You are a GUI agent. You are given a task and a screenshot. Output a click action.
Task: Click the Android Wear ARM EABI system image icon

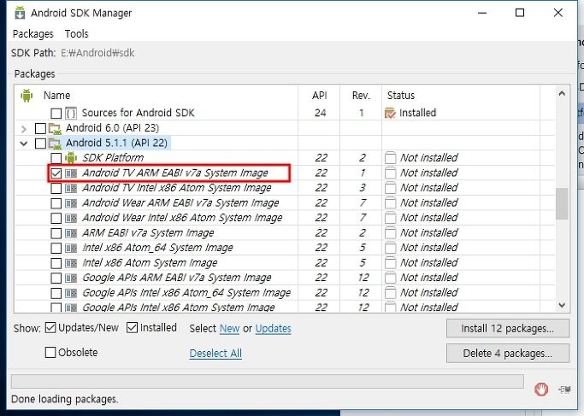coord(71,203)
